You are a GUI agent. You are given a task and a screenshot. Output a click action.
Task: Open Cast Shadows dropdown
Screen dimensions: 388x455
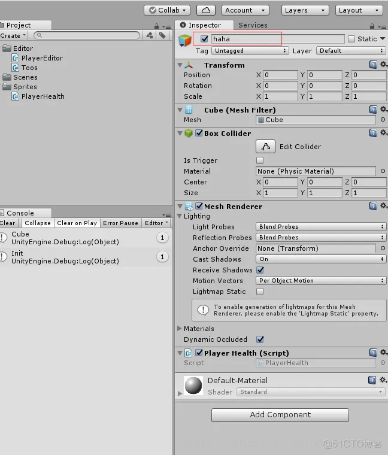coord(321,259)
